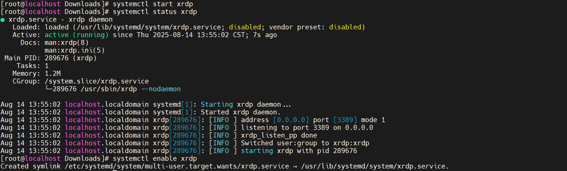Viewport: 567px width, 171px height.
Task: Click the CGroup path /system.slice/xrdp.service
Action: click(x=97, y=81)
